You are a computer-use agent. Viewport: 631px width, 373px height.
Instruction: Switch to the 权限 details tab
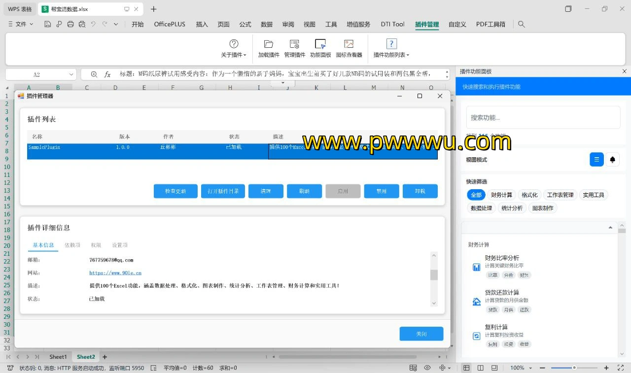pyautogui.click(x=96, y=245)
